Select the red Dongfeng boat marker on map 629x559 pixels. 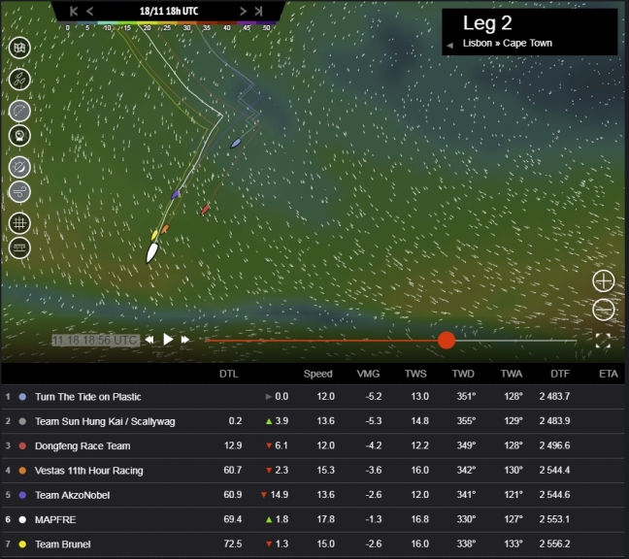click(205, 210)
